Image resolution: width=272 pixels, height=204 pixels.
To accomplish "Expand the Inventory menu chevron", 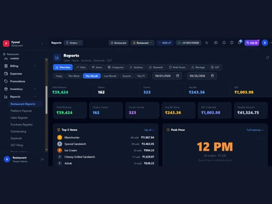I will point(35,89).
